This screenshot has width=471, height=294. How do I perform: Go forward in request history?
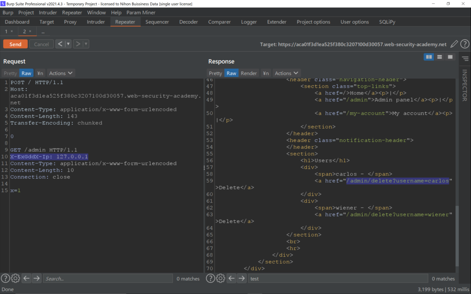(x=78, y=44)
